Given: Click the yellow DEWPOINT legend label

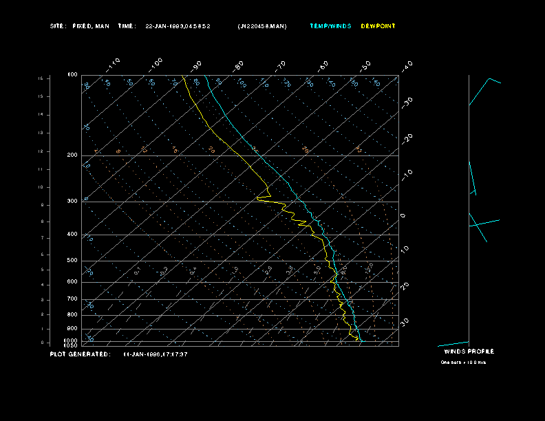Looking at the screenshot, I should pyautogui.click(x=378, y=26).
